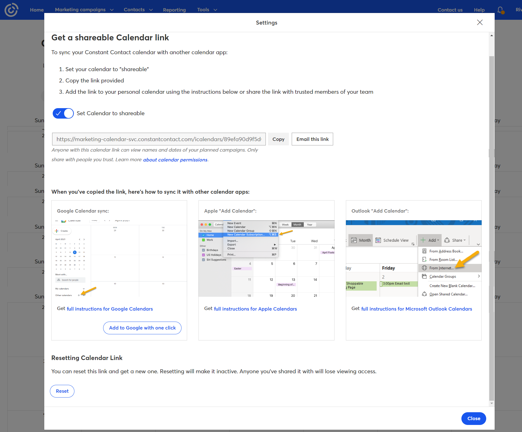Click the dialog vertical scrollbar thumb
The width and height of the screenshot is (522, 432).
tap(492, 226)
